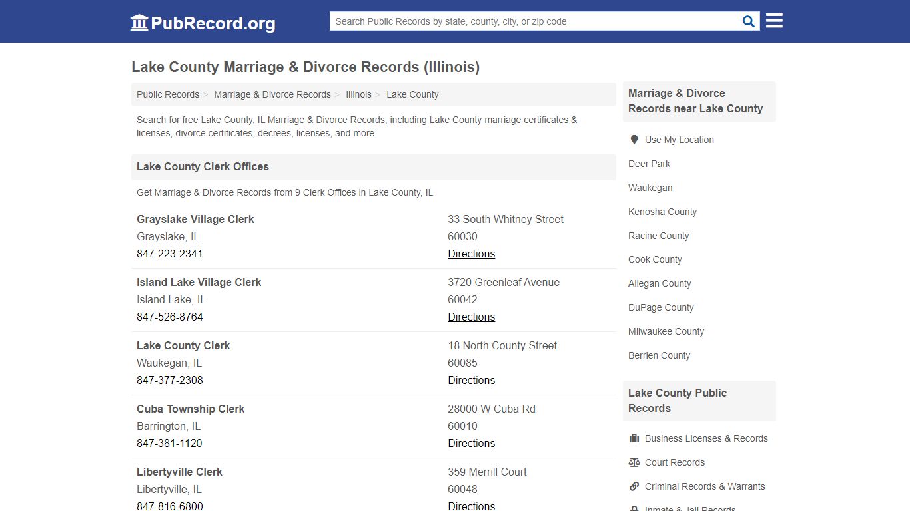
Task: Select the Lake County breadcrumb
Action: click(412, 94)
